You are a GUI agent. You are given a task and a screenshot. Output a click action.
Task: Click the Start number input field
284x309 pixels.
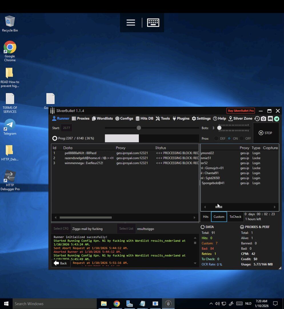tap(67, 128)
